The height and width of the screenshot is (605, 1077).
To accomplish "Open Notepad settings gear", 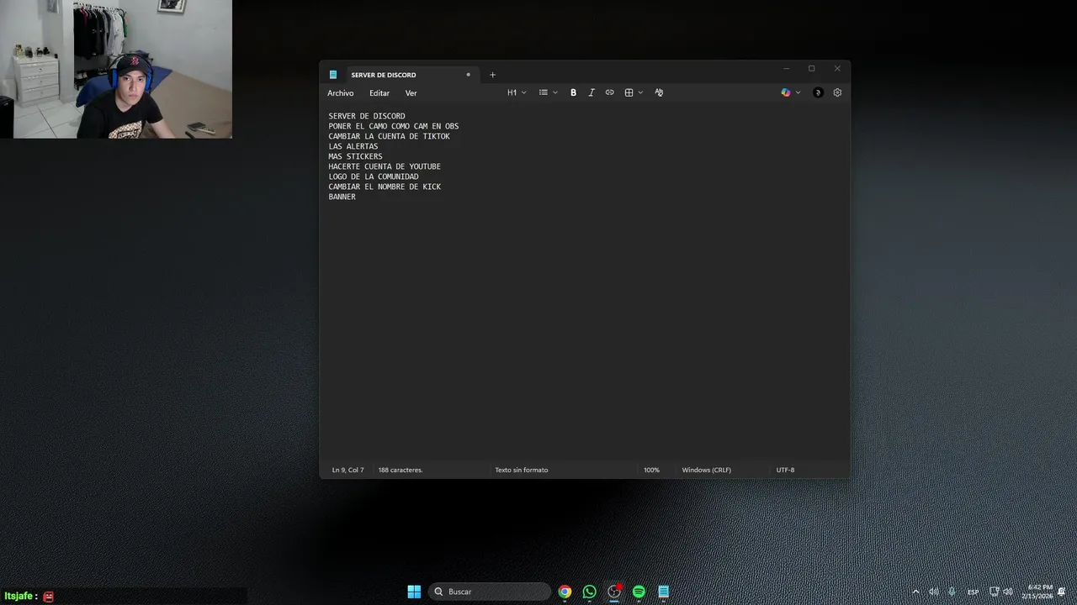I will point(837,92).
